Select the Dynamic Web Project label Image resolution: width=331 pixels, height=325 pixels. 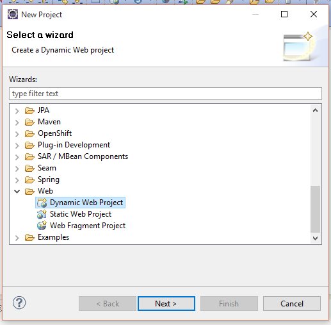[86, 203]
